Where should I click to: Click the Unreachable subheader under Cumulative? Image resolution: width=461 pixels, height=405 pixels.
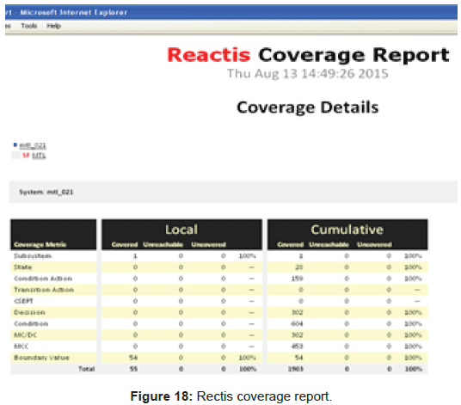[329, 244]
